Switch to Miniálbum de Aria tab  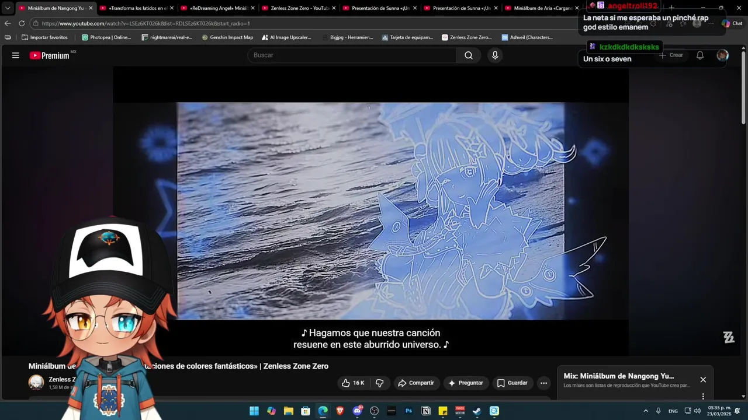542,8
